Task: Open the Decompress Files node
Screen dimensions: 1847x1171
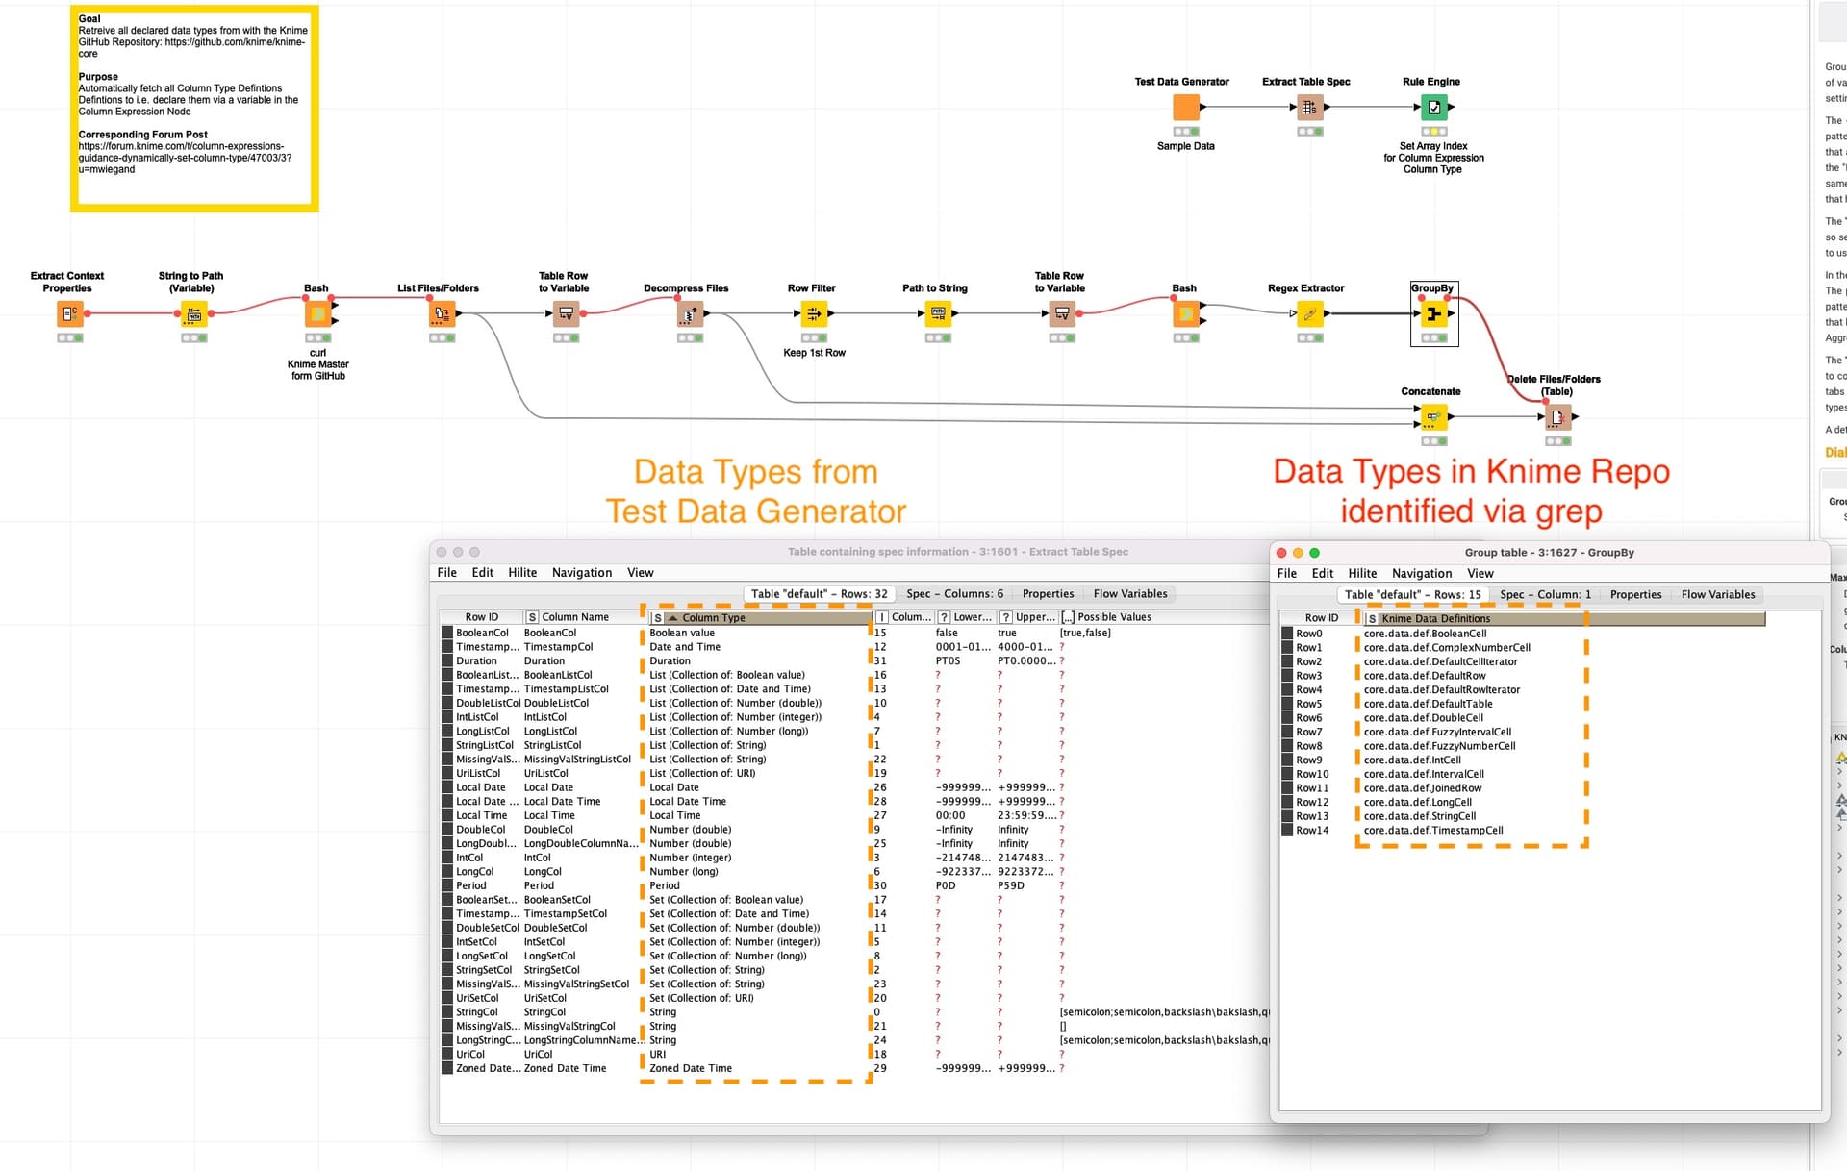Action: [x=687, y=312]
